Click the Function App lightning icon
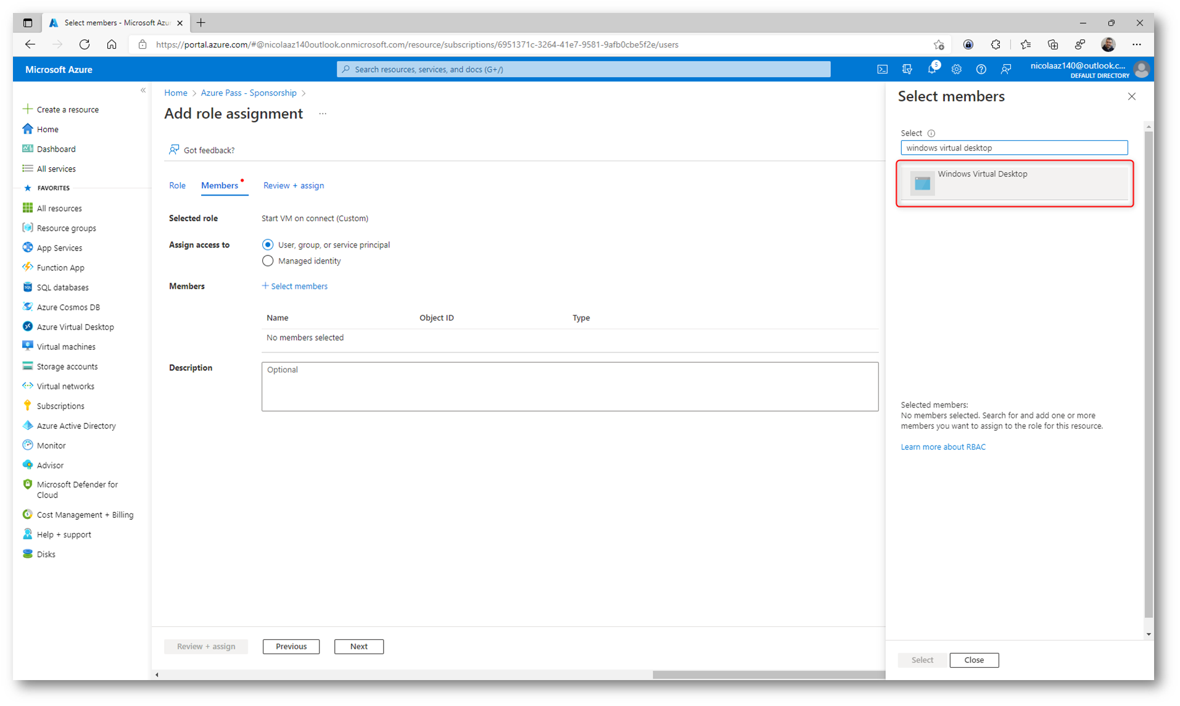The image size is (1180, 706). tap(27, 267)
